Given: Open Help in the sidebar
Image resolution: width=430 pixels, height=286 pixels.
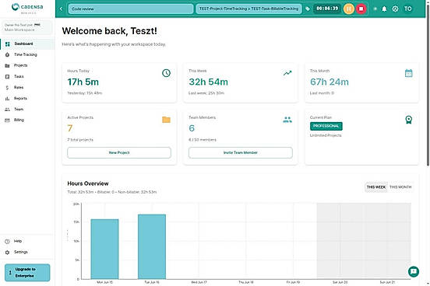Looking at the screenshot, I should pyautogui.click(x=27, y=241).
